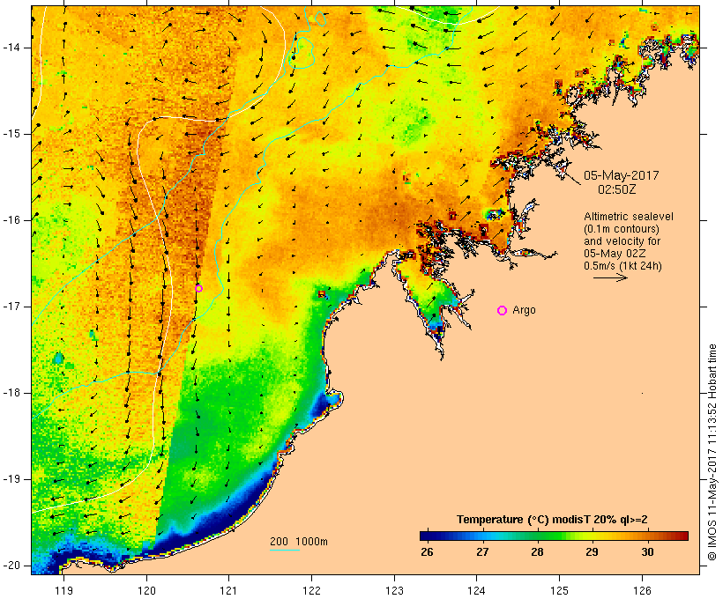Image resolution: width=723 pixels, height=599 pixels.
Task: Click the longitude axis label '120'
Action: pyautogui.click(x=146, y=590)
